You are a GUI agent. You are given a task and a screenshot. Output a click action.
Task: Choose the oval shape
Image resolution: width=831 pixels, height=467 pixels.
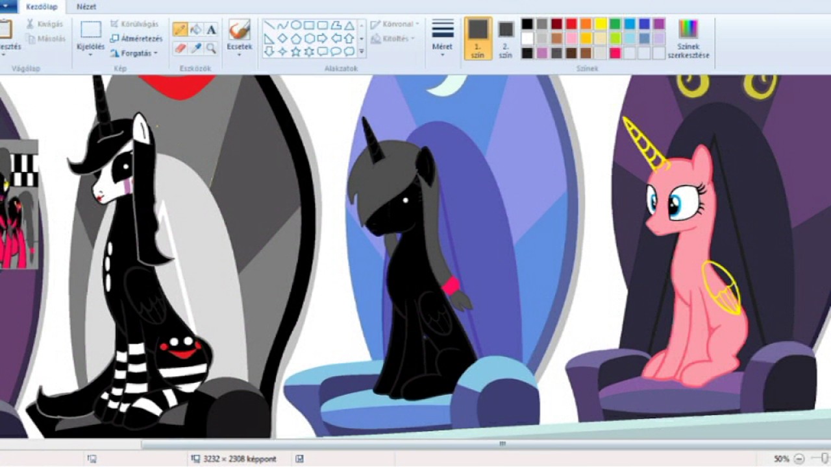(296, 25)
